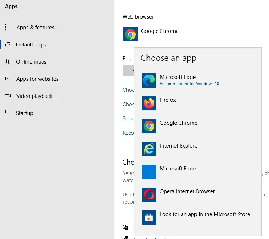Click the Offline maps map icon
Image resolution: width=269 pixels, height=239 pixels.
tap(8, 61)
